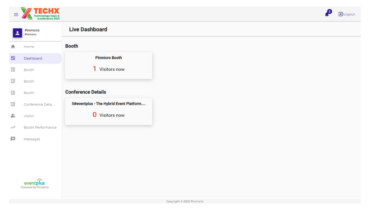The image size is (368, 211).
Task: Open the Pinmicro Booth card
Action: [x=108, y=65]
